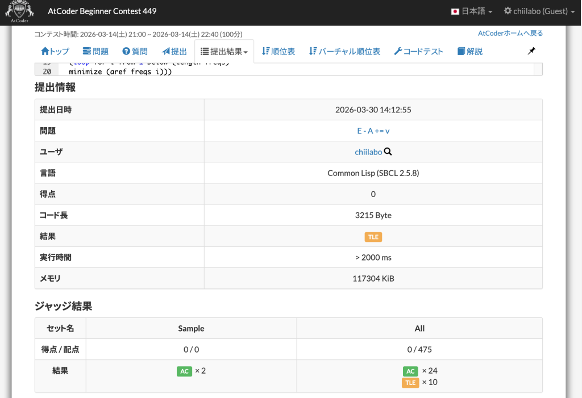Click the コード長 label cell
Viewport: 582px width, 398px height.
point(119,215)
